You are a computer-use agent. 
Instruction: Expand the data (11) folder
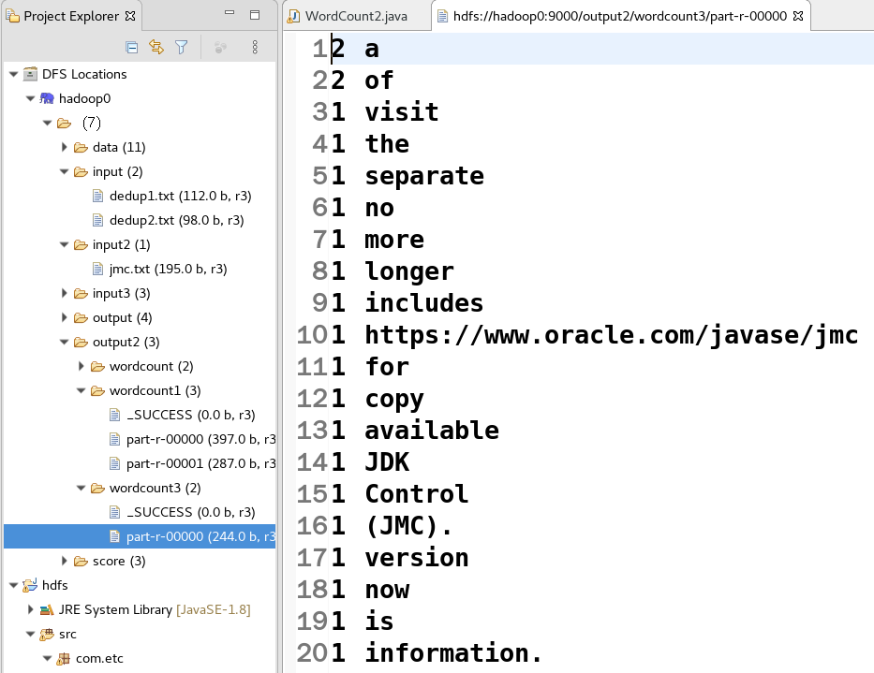64,147
